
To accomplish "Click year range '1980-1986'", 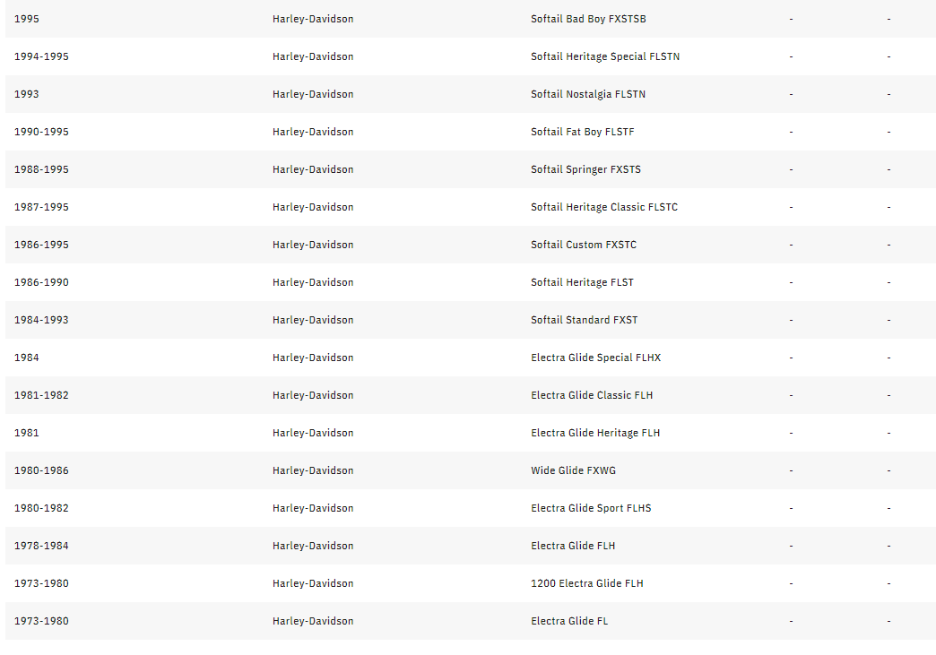I will pos(41,470).
